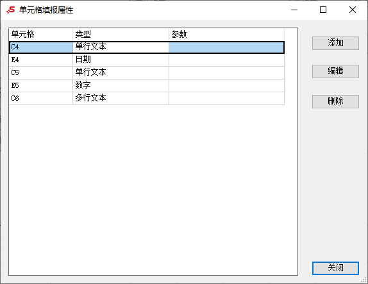
Task: Click the 删除 button
Action: 335,101
